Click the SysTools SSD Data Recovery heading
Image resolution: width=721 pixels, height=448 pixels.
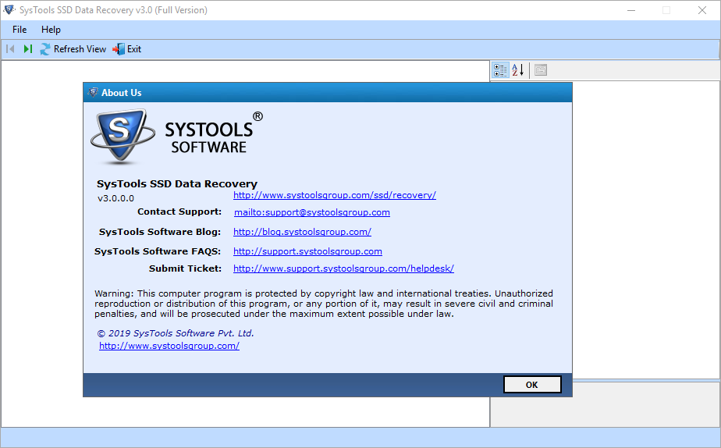(177, 183)
